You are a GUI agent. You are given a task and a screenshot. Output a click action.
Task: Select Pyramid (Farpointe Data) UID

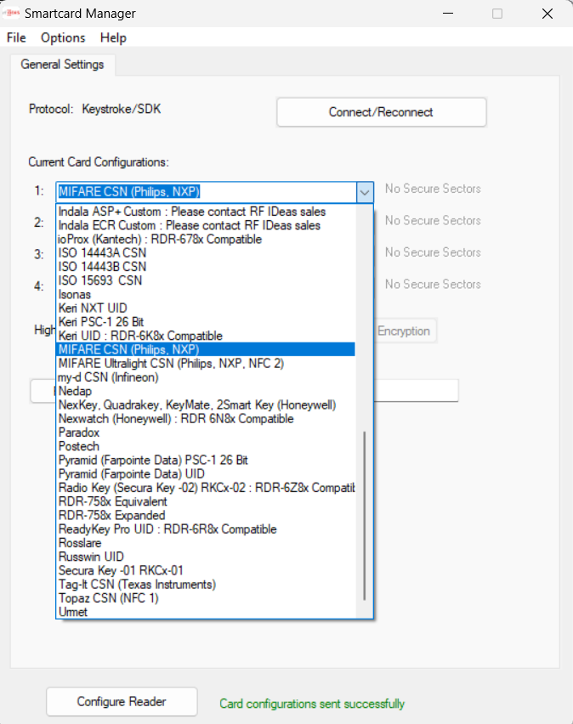206,474
